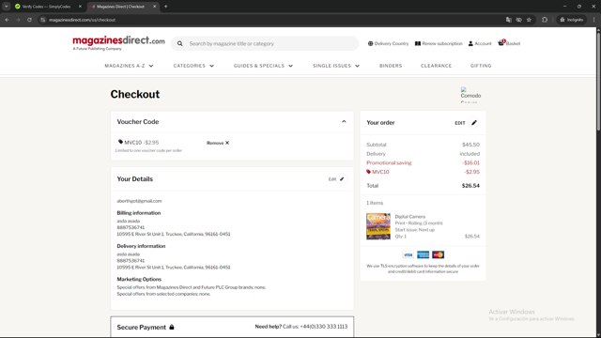Image resolution: width=601 pixels, height=338 pixels.
Task: Click the Account link
Action: (480, 44)
